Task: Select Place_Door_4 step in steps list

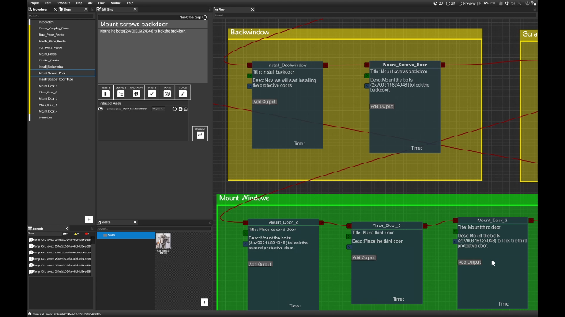Action: [x=62, y=105]
